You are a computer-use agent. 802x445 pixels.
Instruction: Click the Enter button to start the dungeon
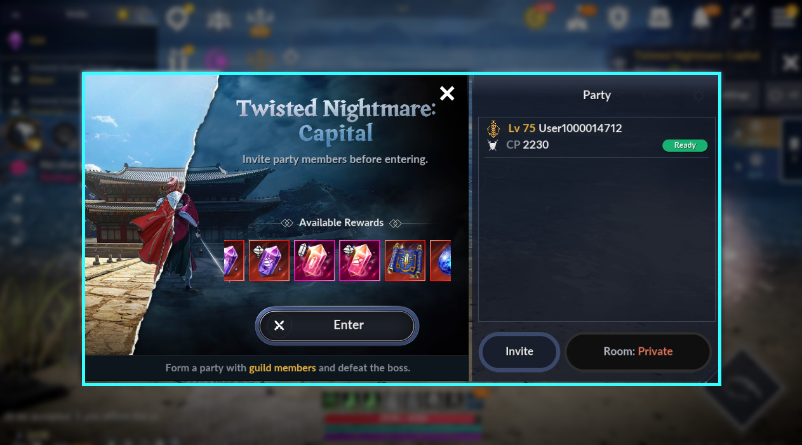click(337, 326)
